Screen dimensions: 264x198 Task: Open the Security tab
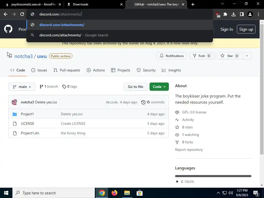(146, 70)
